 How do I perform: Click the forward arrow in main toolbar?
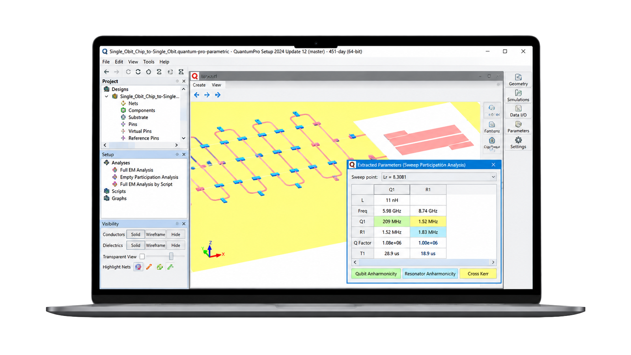point(116,72)
